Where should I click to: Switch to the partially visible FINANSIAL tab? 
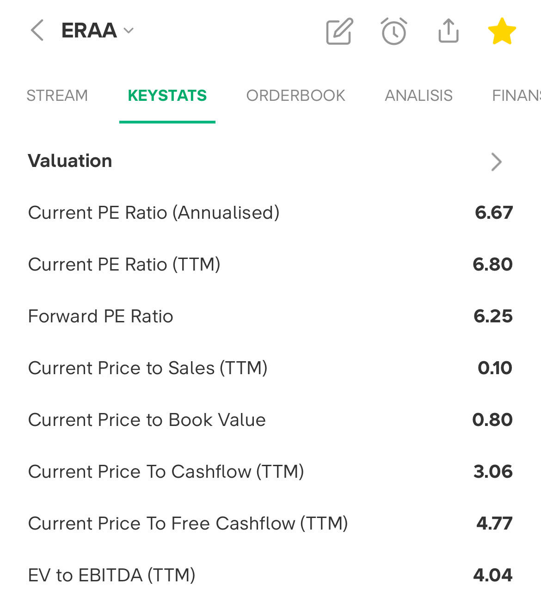[x=516, y=96]
